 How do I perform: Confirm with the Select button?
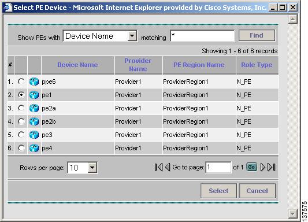pyautogui.click(x=218, y=191)
